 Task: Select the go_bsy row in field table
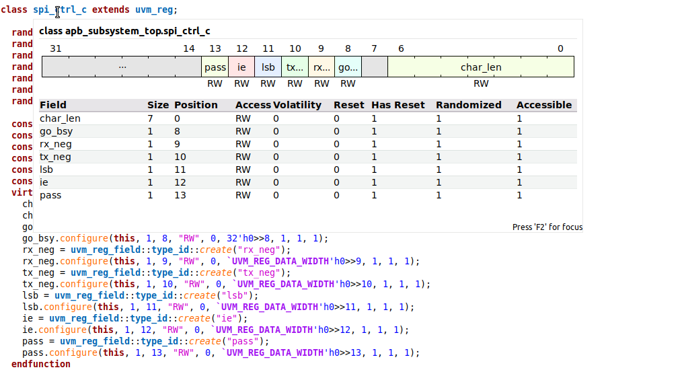point(56,131)
